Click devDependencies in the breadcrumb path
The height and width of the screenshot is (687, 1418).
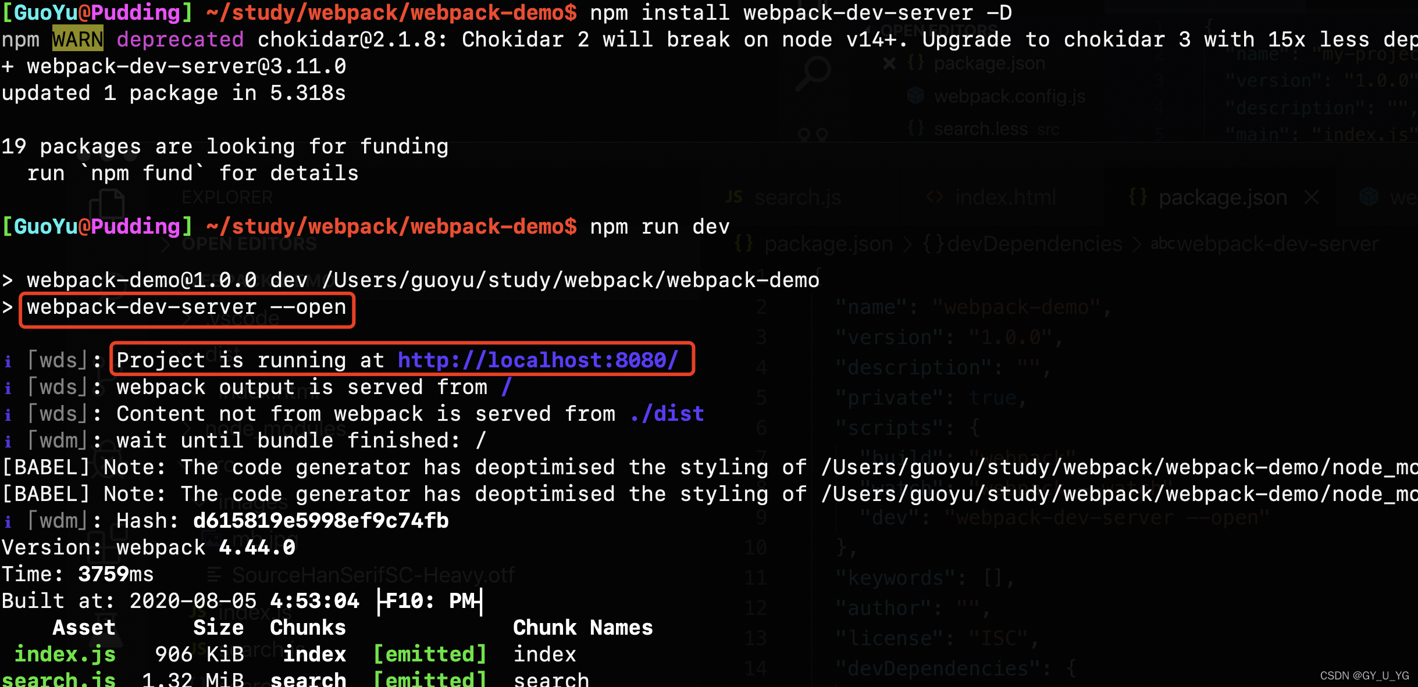1034,244
